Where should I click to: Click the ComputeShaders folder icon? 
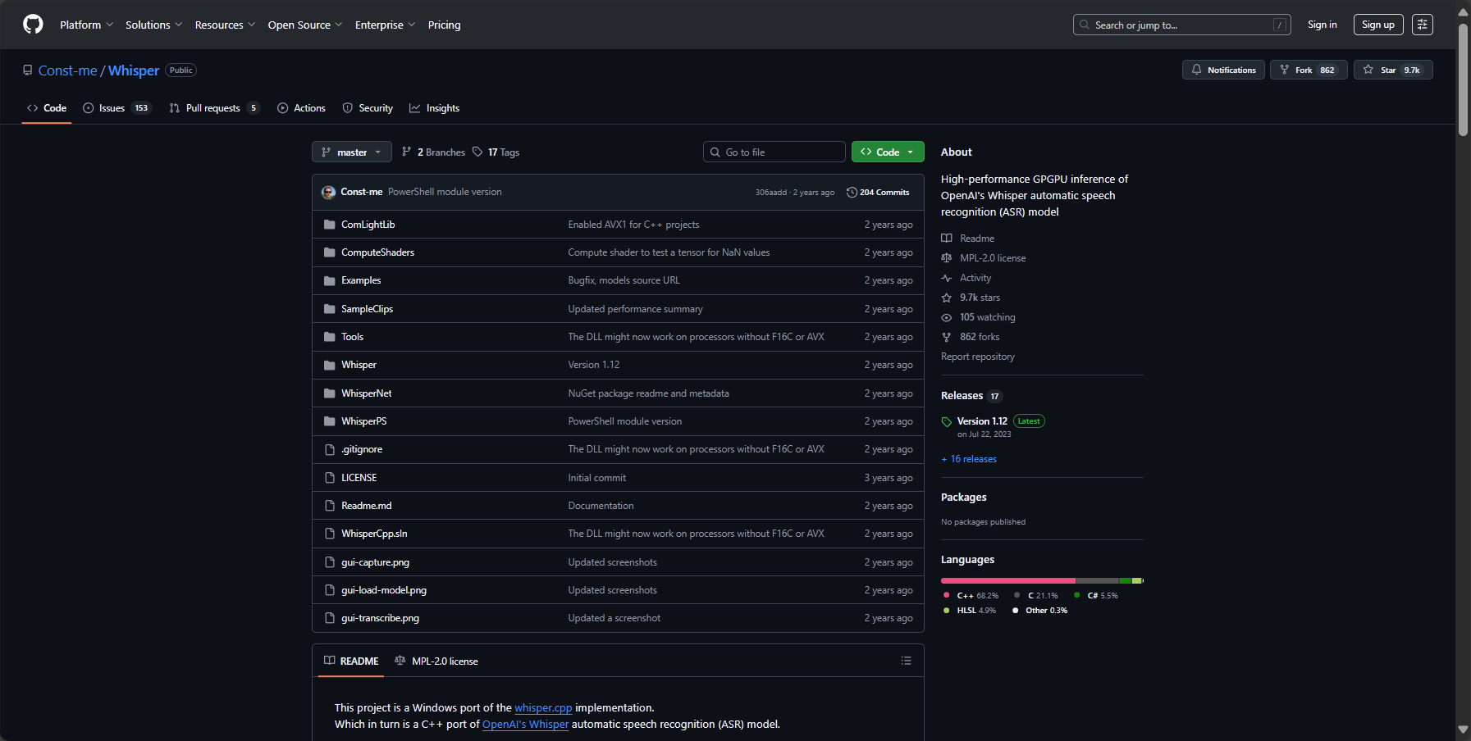330,252
